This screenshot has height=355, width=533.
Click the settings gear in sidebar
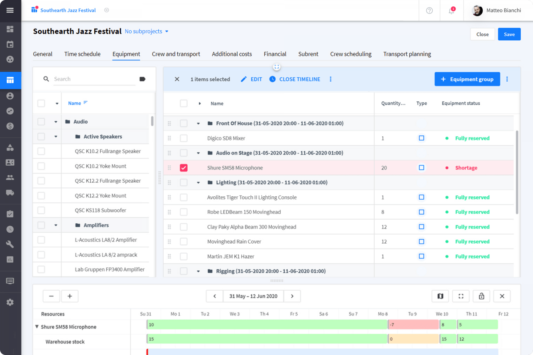click(x=10, y=302)
